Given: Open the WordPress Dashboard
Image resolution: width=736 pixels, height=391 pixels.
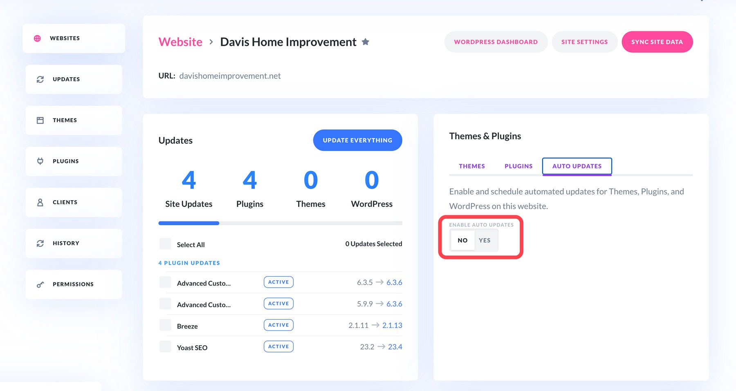Looking at the screenshot, I should point(496,42).
